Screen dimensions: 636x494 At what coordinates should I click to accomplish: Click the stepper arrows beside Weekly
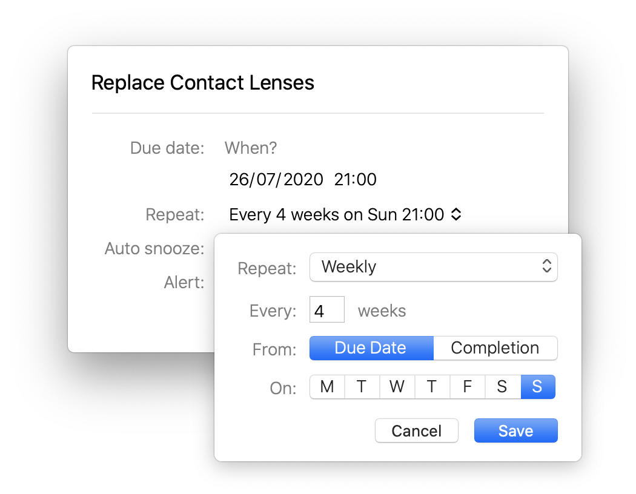547,266
